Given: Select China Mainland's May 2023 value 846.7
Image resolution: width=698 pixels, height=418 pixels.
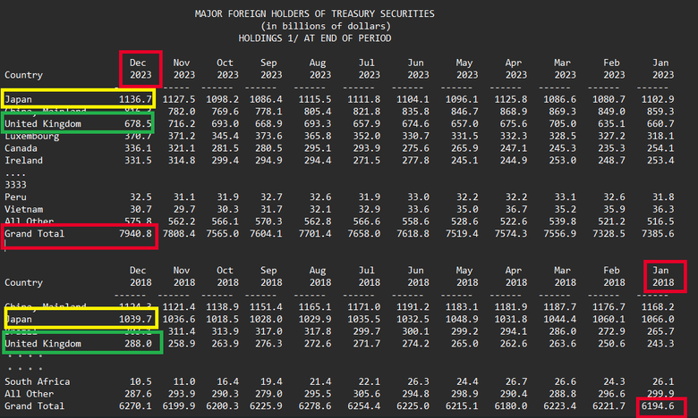Looking at the screenshot, I should tap(464, 112).
